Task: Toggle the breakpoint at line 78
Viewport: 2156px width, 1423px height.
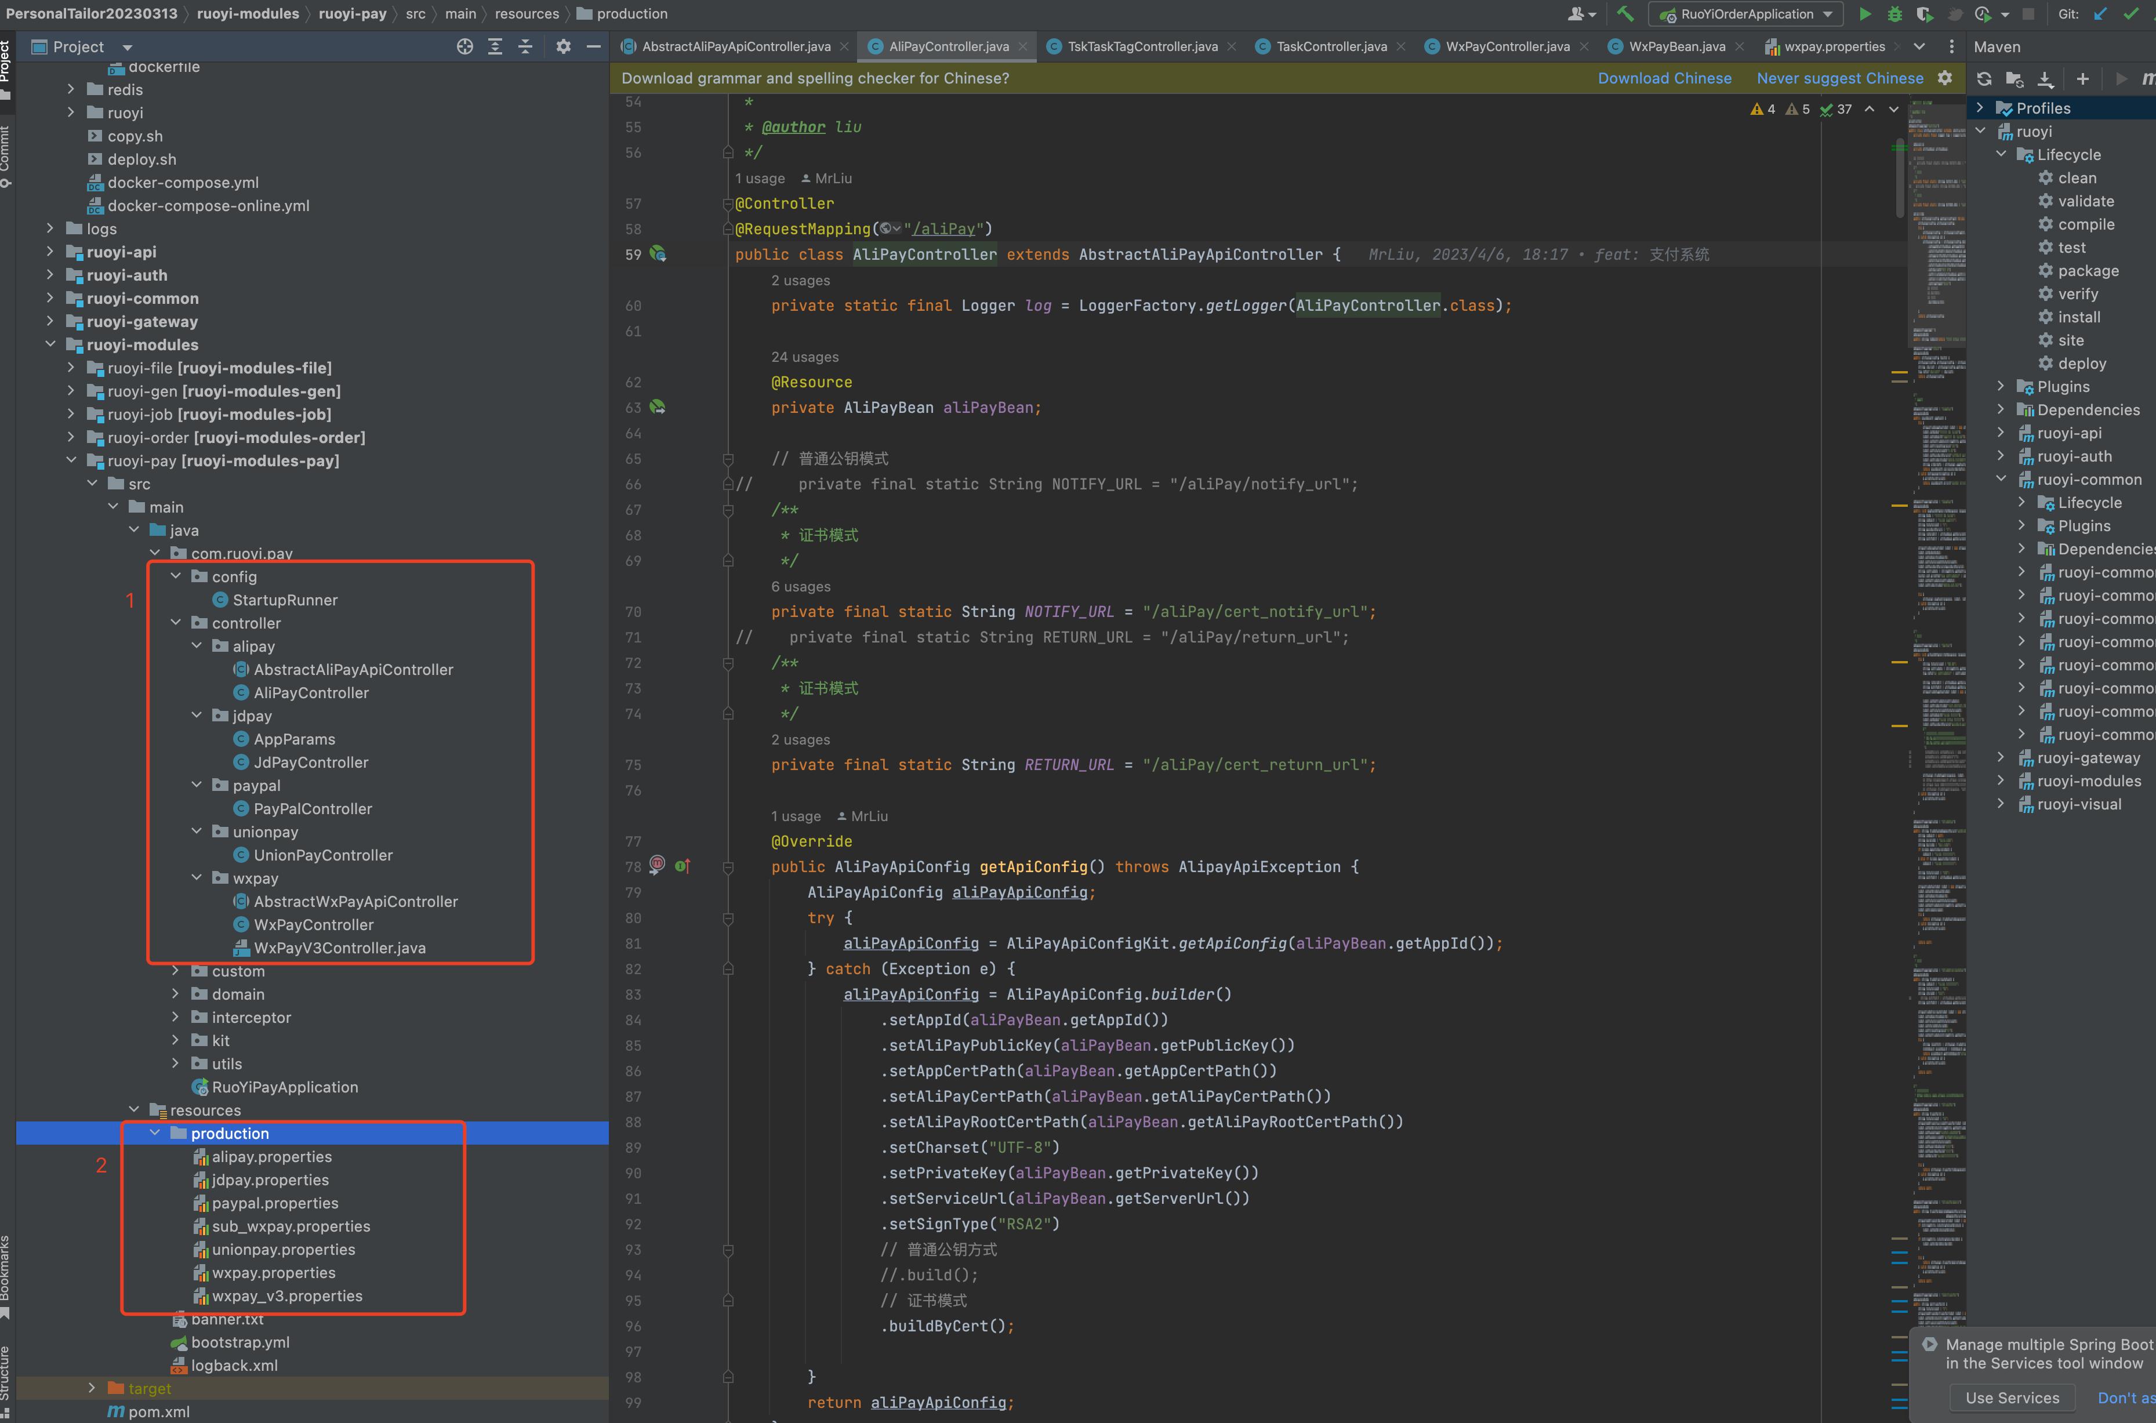Action: [658, 864]
